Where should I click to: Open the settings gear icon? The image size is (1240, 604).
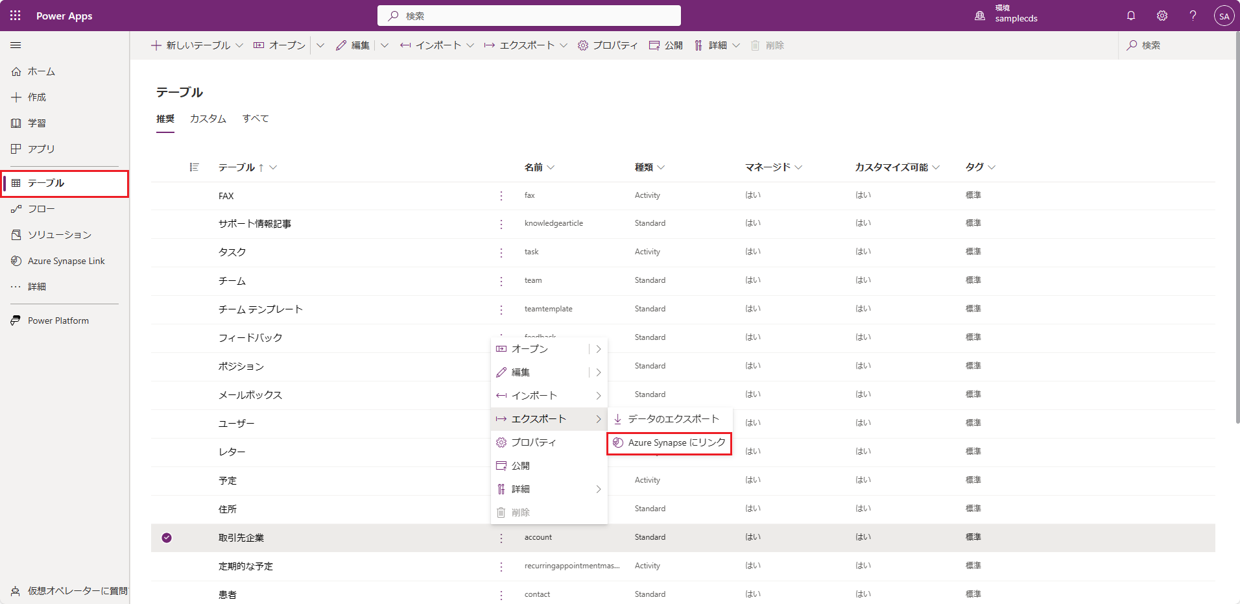point(1162,16)
